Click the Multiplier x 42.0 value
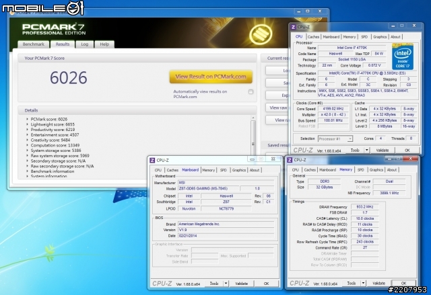This screenshot has height=295, width=431. [x=333, y=115]
